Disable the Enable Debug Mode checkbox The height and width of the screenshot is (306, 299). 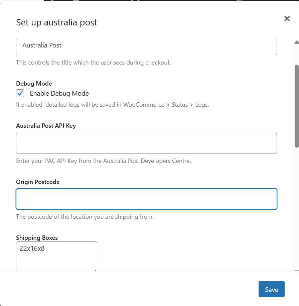click(x=20, y=93)
